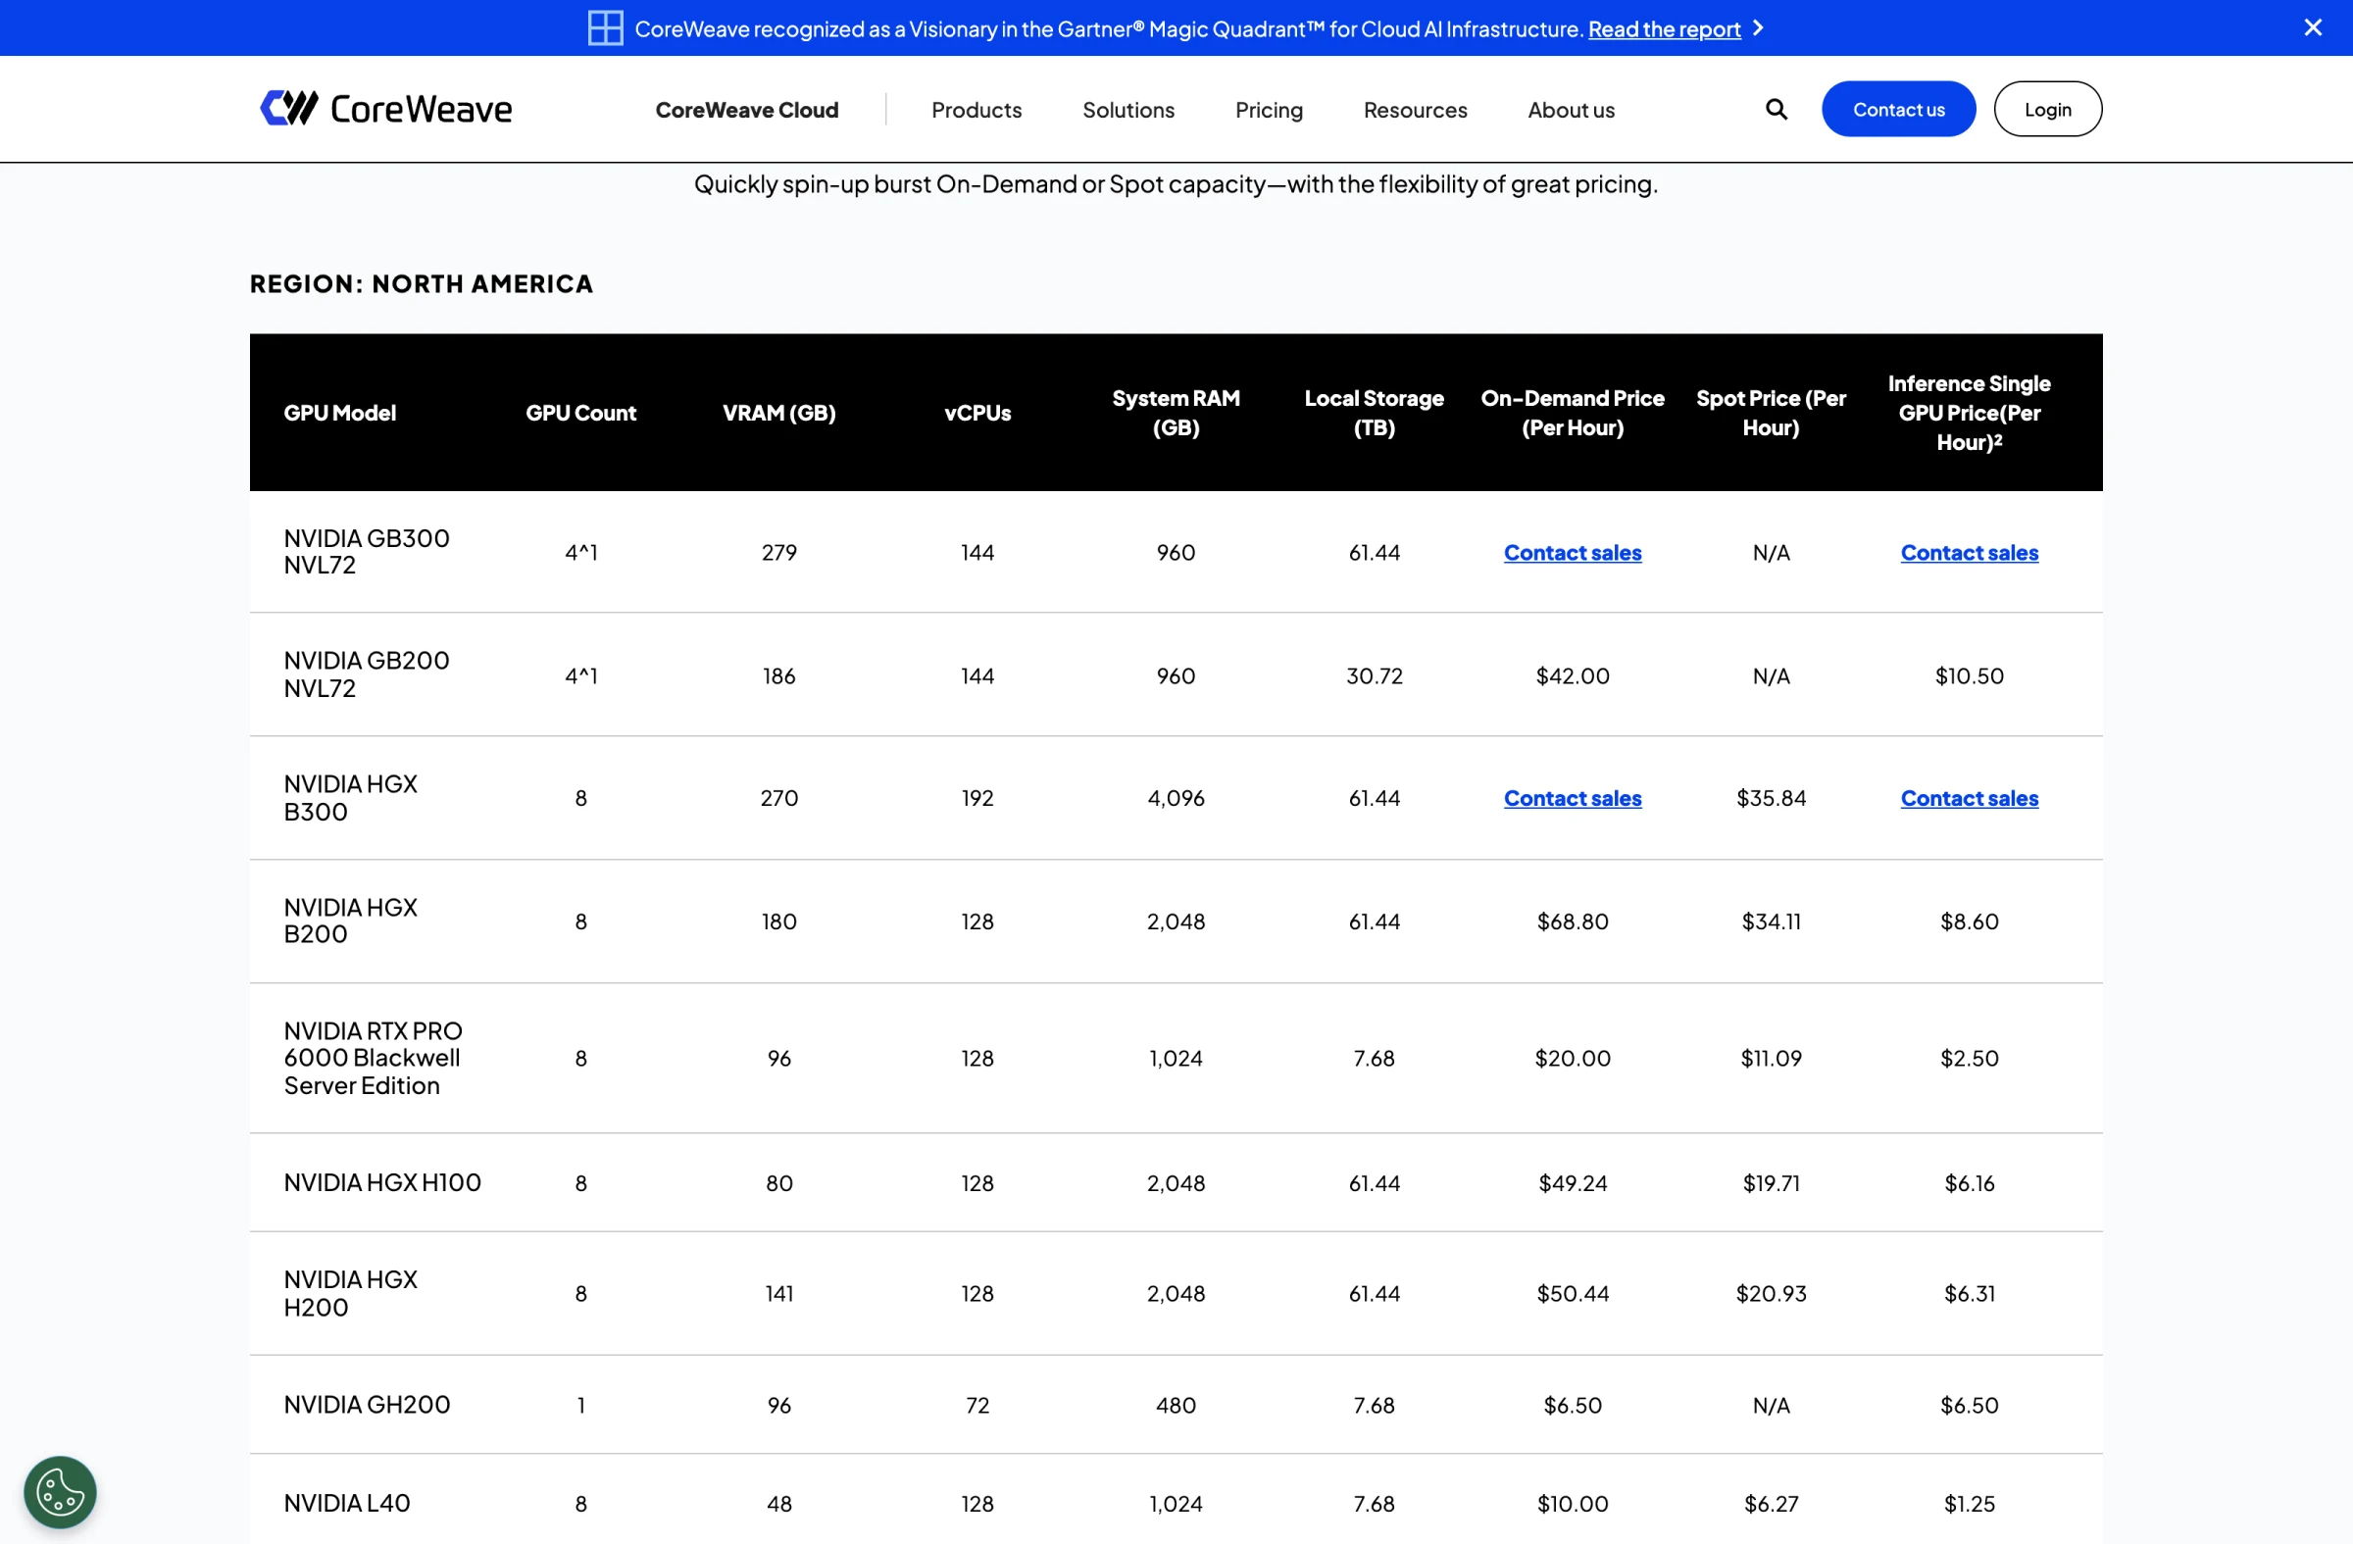Screen dimensions: 2353x1544
Task: Click GB300 NVL72 Inference Contact sales link
Action: click(1969, 553)
